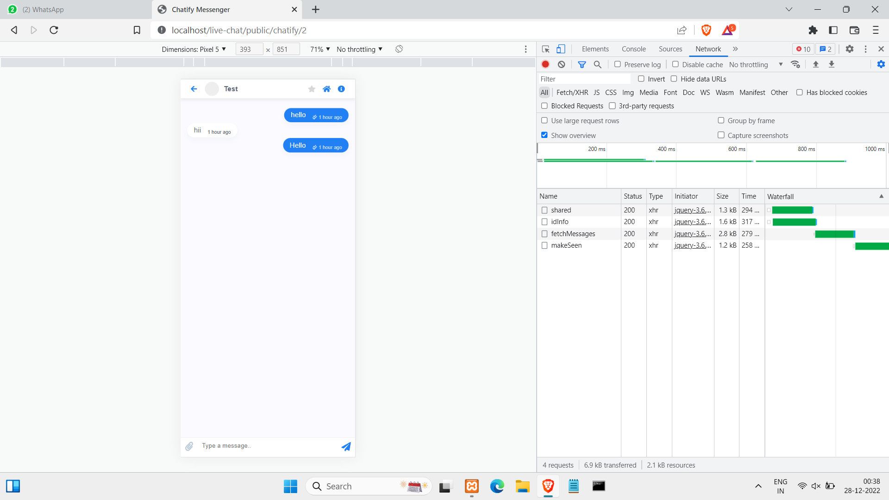889x500 pixels.
Task: Click the back arrow in chat header
Action: pyautogui.click(x=194, y=89)
